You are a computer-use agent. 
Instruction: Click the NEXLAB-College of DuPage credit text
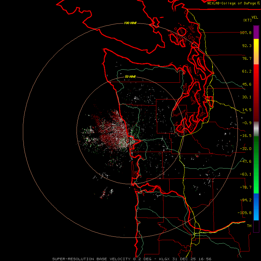pos(233,3)
